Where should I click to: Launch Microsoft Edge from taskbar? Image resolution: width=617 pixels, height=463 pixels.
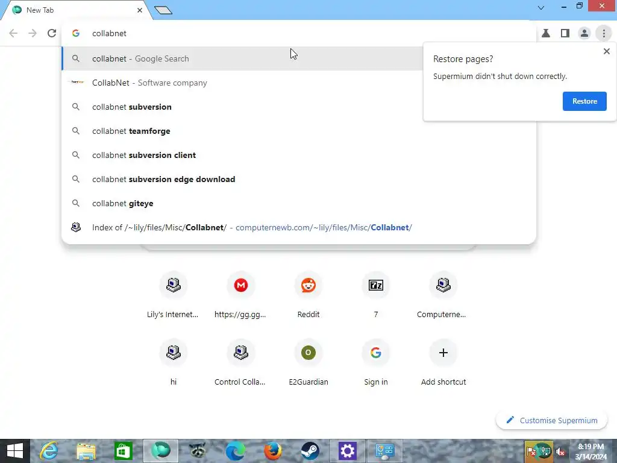point(235,451)
